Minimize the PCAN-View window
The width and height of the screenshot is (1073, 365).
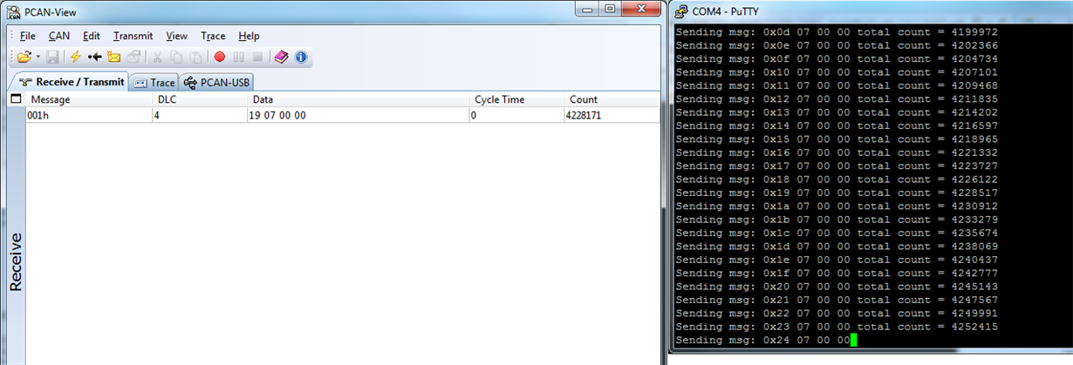coord(586,8)
